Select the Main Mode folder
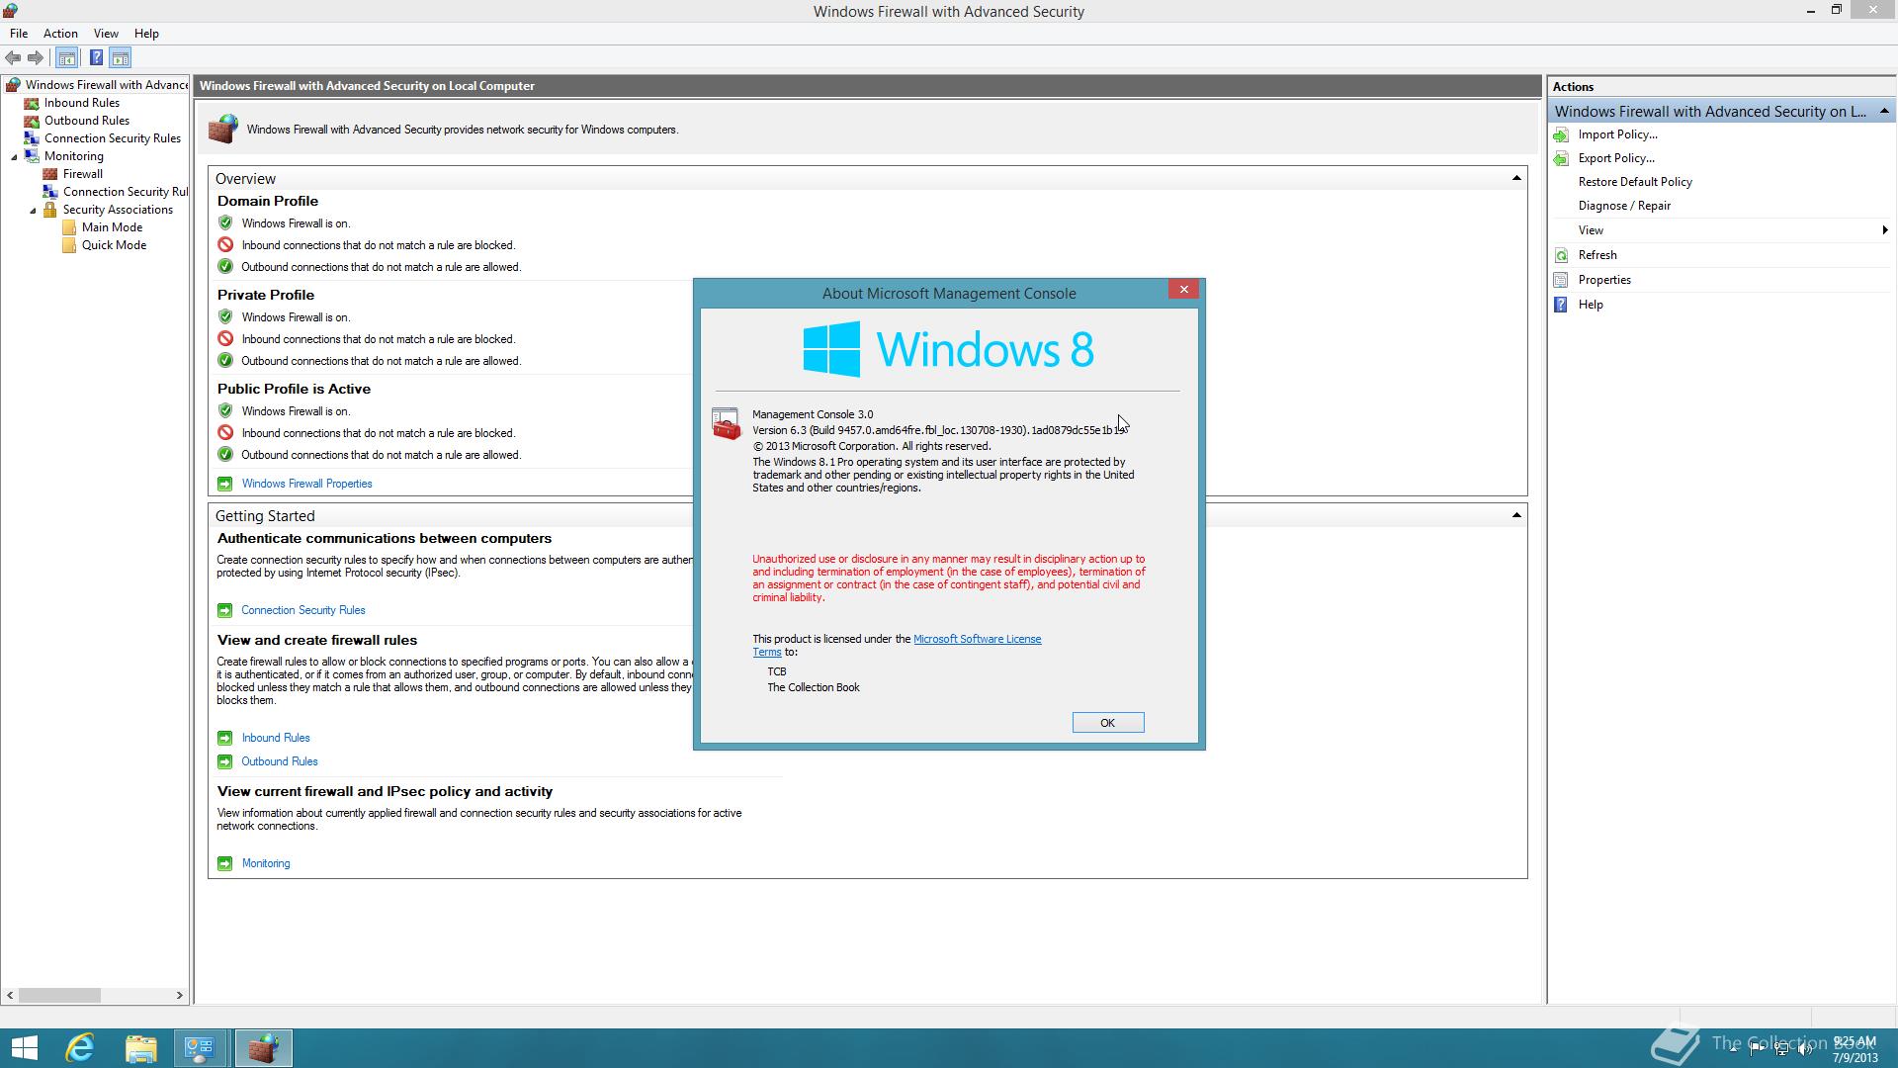1898x1068 pixels. pos(112,227)
